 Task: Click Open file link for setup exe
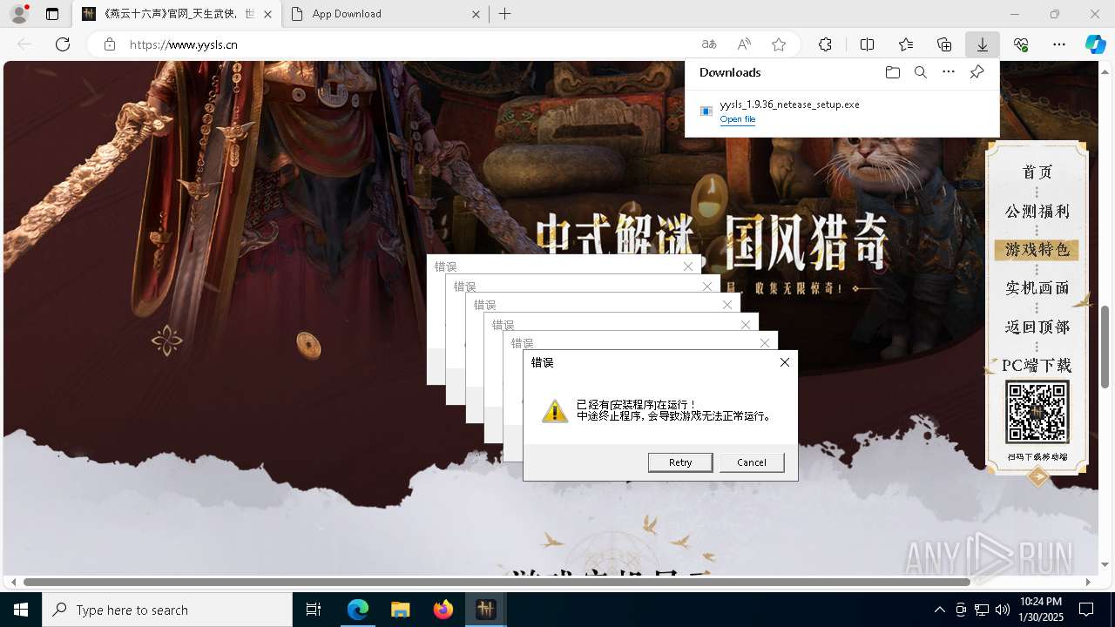[x=738, y=119]
